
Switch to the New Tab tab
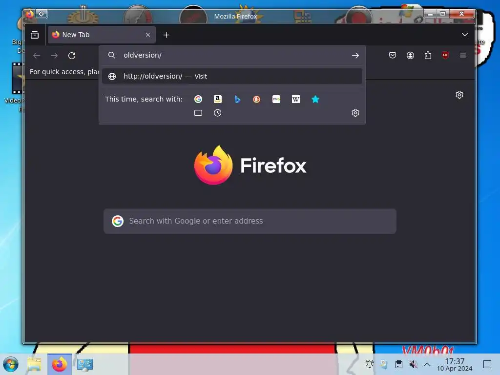(x=102, y=35)
